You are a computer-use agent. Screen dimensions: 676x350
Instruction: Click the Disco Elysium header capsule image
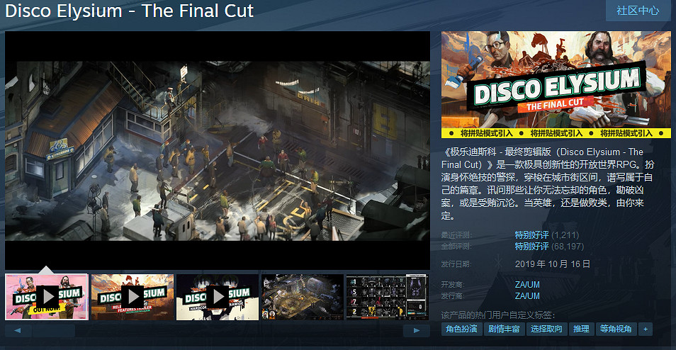556,84
